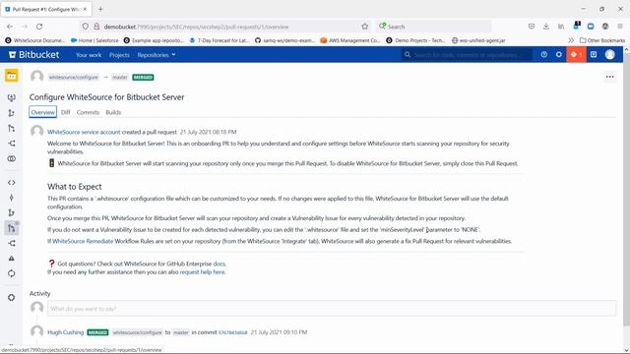This screenshot has width=630, height=354.
Task: Open the AWS Management Console bookmark
Action: coord(350,40)
